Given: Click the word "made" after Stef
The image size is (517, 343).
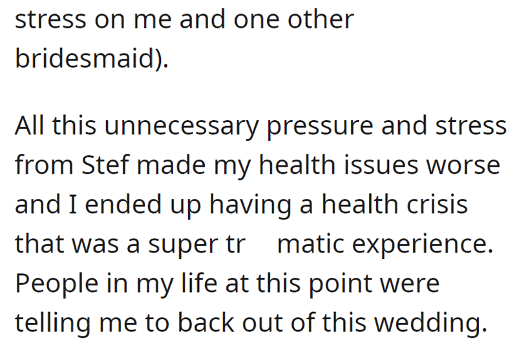Looking at the screenshot, I should click(171, 165).
